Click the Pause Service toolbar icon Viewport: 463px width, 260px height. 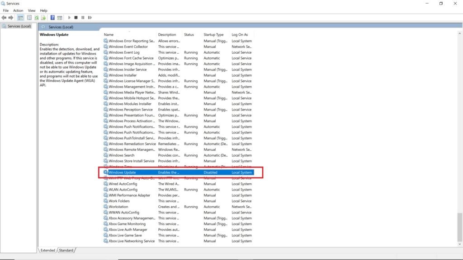click(x=83, y=18)
